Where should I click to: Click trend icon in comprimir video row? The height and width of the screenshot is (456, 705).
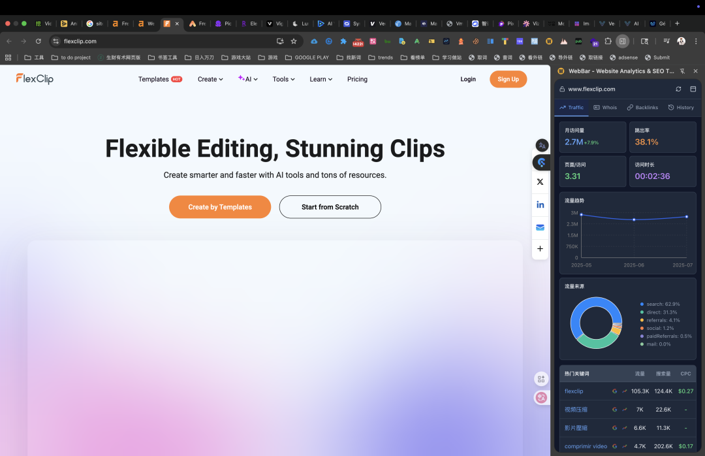click(625, 447)
